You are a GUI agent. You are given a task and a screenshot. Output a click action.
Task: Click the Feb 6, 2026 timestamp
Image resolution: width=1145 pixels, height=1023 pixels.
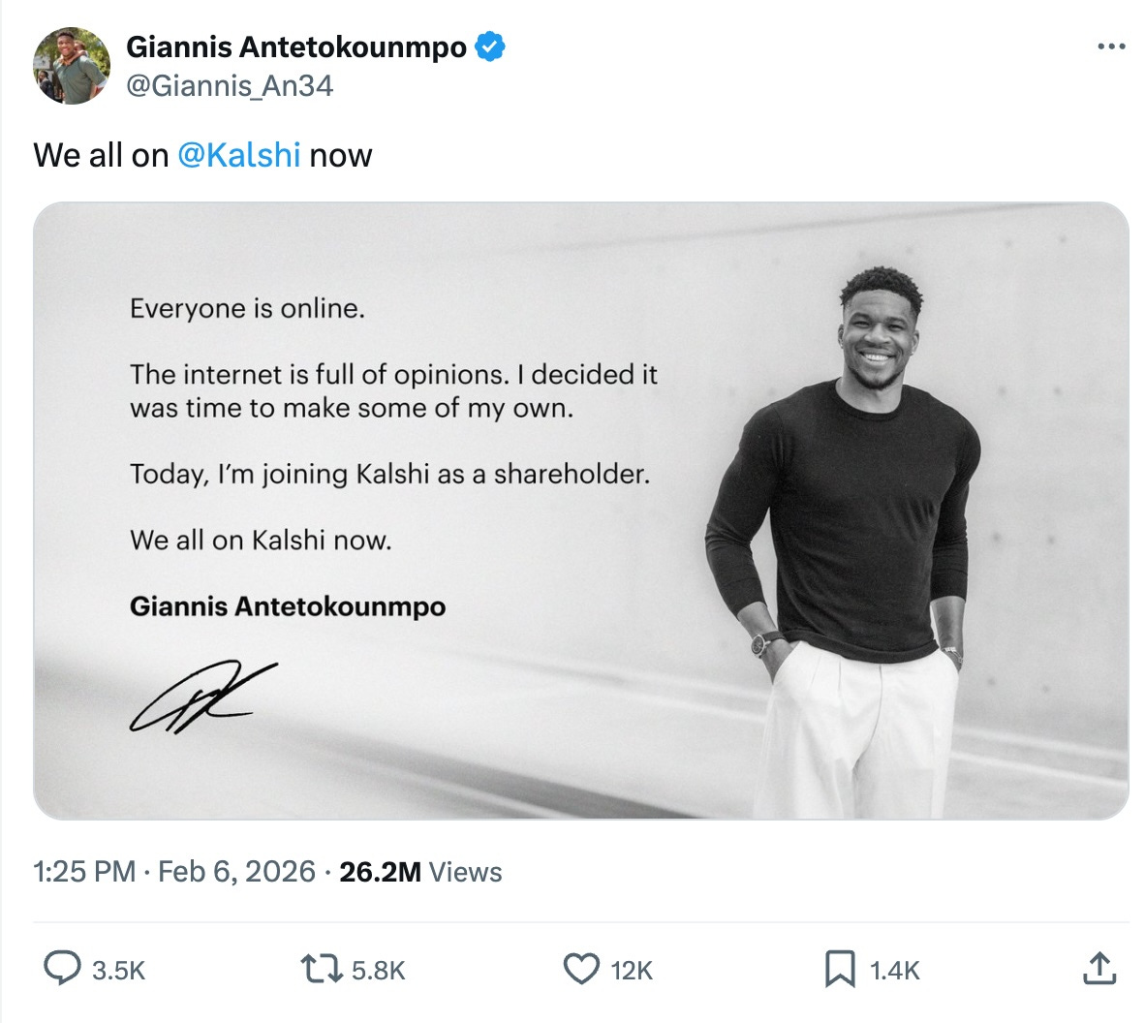[x=235, y=871]
